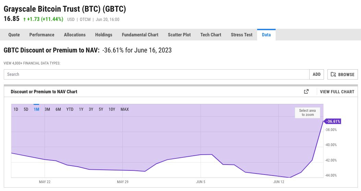This screenshot has height=191, width=361.
Task: Click the -36.61% value flag on chart
Action: point(333,121)
